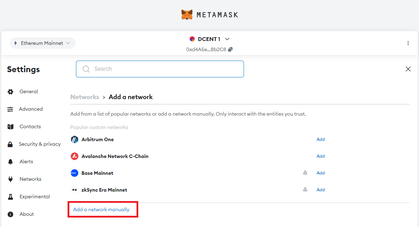Click the Ethereum diamond icon
The height and width of the screenshot is (227, 419).
(15, 43)
